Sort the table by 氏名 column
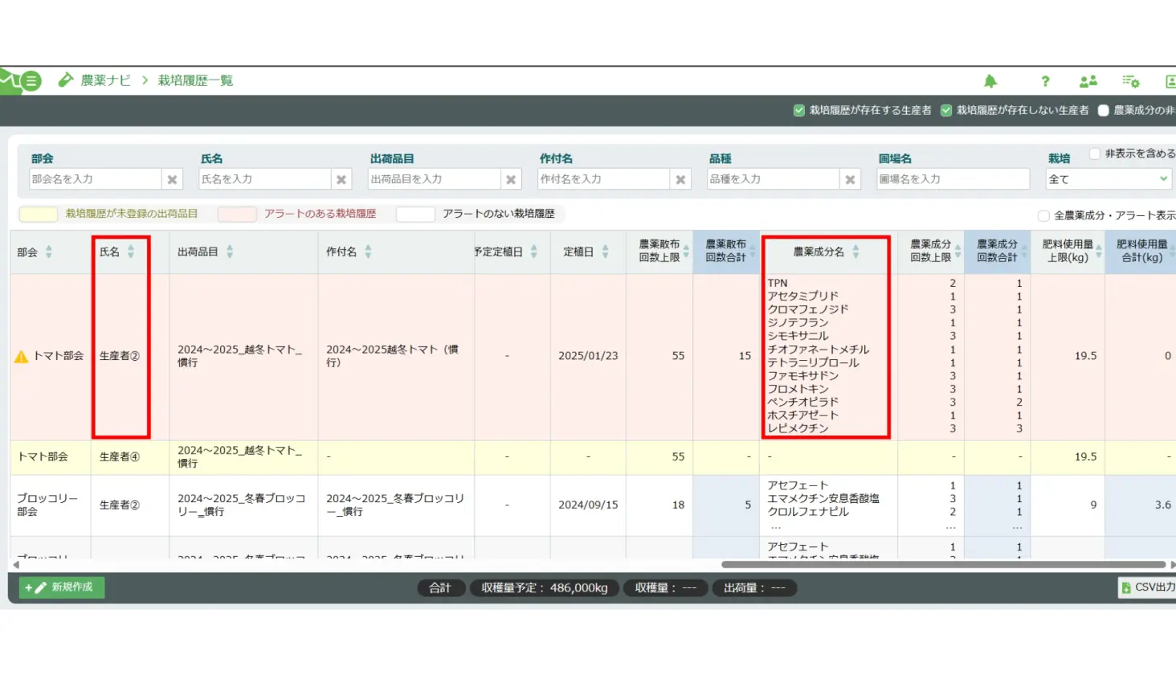1176x675 pixels. tap(131, 252)
